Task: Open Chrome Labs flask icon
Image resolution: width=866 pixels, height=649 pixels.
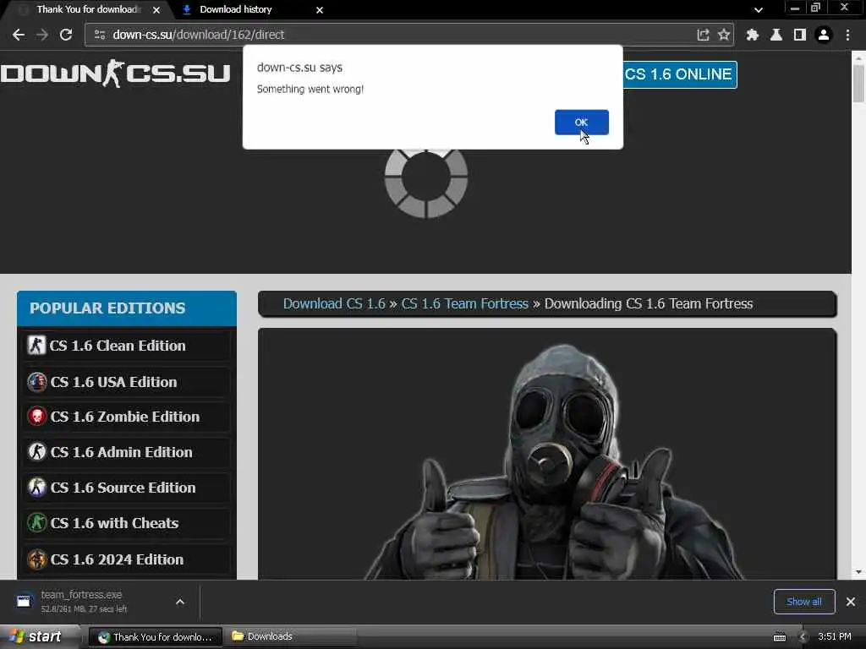Action: pyautogui.click(x=776, y=35)
